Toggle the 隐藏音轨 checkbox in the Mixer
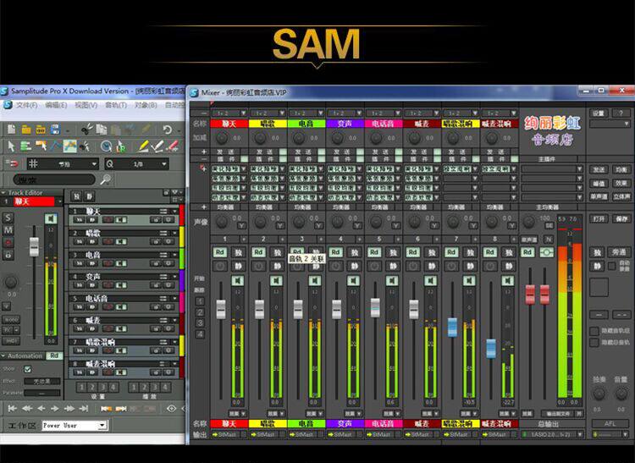 click(x=594, y=331)
